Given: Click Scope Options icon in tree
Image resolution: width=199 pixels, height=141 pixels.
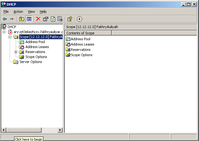Looking at the screenshot, I should 22,57.
